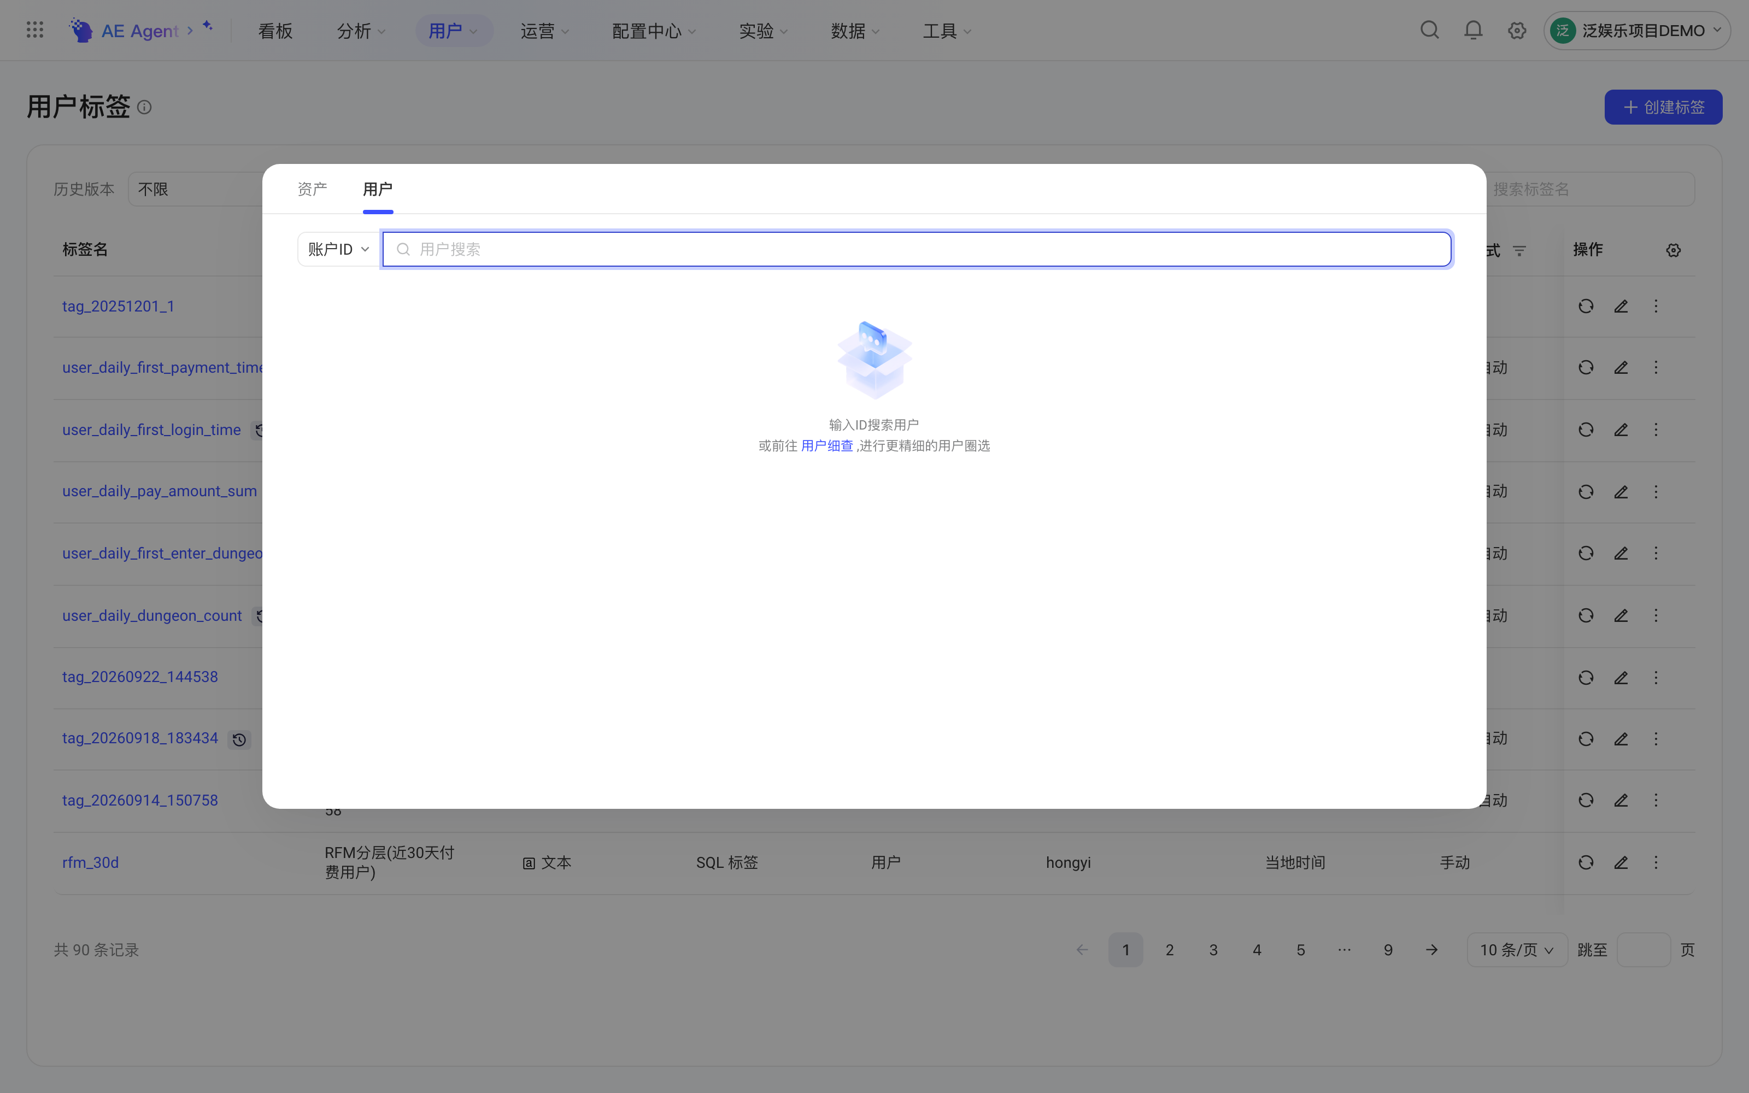Focus the 用户搜索 input field
Viewport: 1749px width, 1093px height.
917,249
